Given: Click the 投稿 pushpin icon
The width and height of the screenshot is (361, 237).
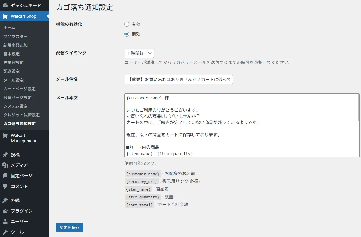Looking at the screenshot, I should tap(5, 155).
